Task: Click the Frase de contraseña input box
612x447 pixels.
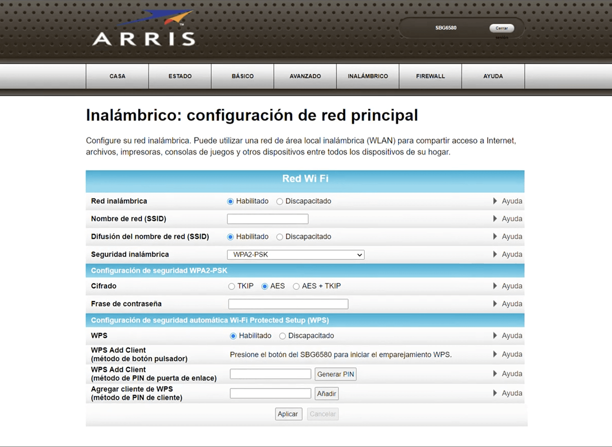Action: pos(288,304)
